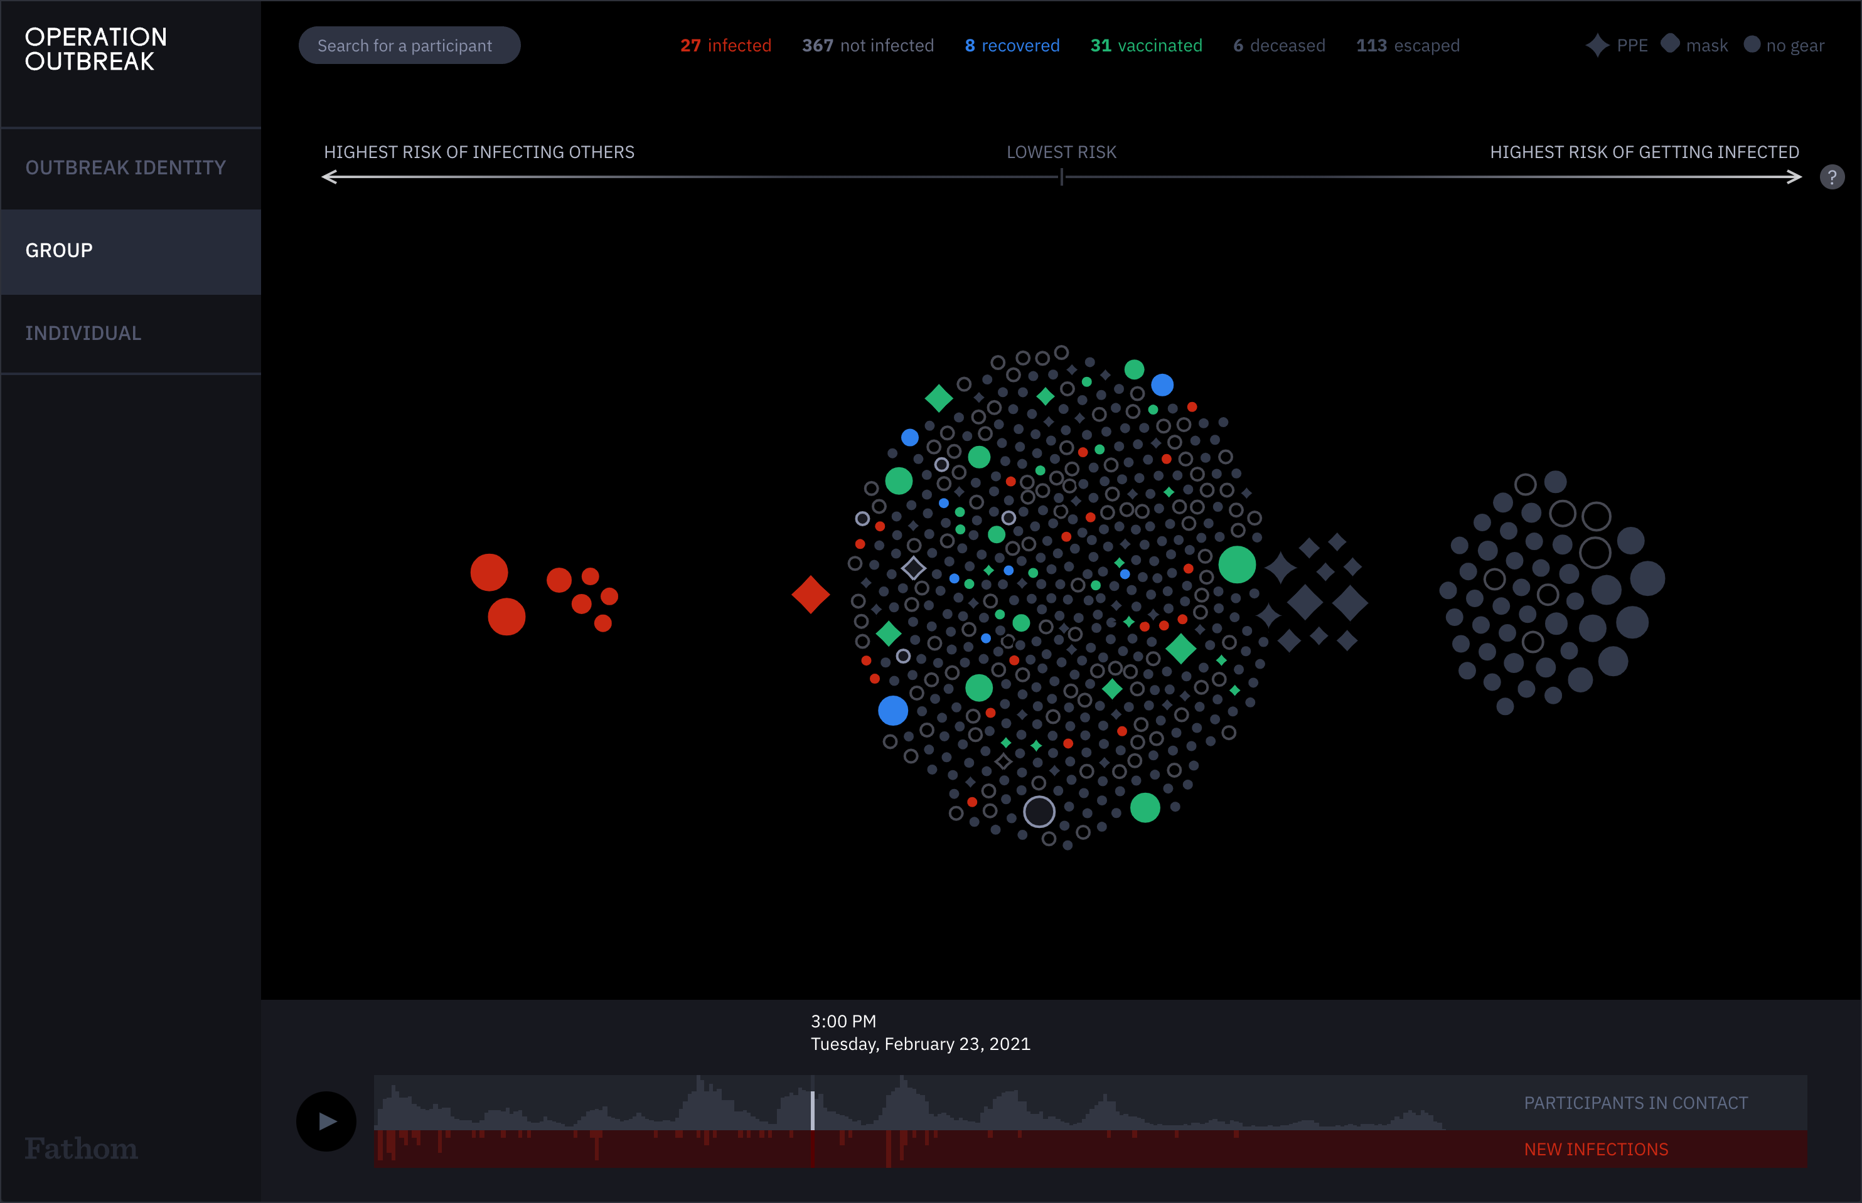
Task: Click the Participants in Contact histogram label
Action: tap(1635, 1102)
